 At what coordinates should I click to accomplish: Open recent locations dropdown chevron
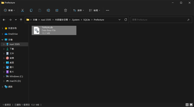(16, 20)
